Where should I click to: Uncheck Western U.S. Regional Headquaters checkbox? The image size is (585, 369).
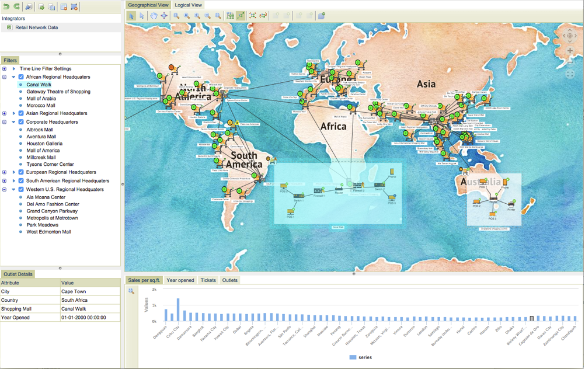point(21,189)
